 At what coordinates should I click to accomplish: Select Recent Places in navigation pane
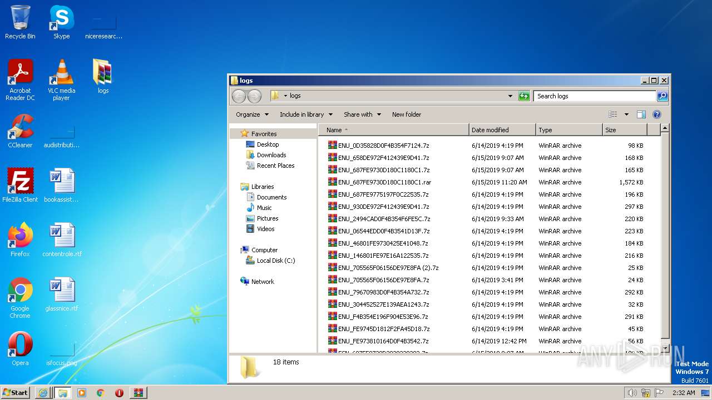click(275, 166)
